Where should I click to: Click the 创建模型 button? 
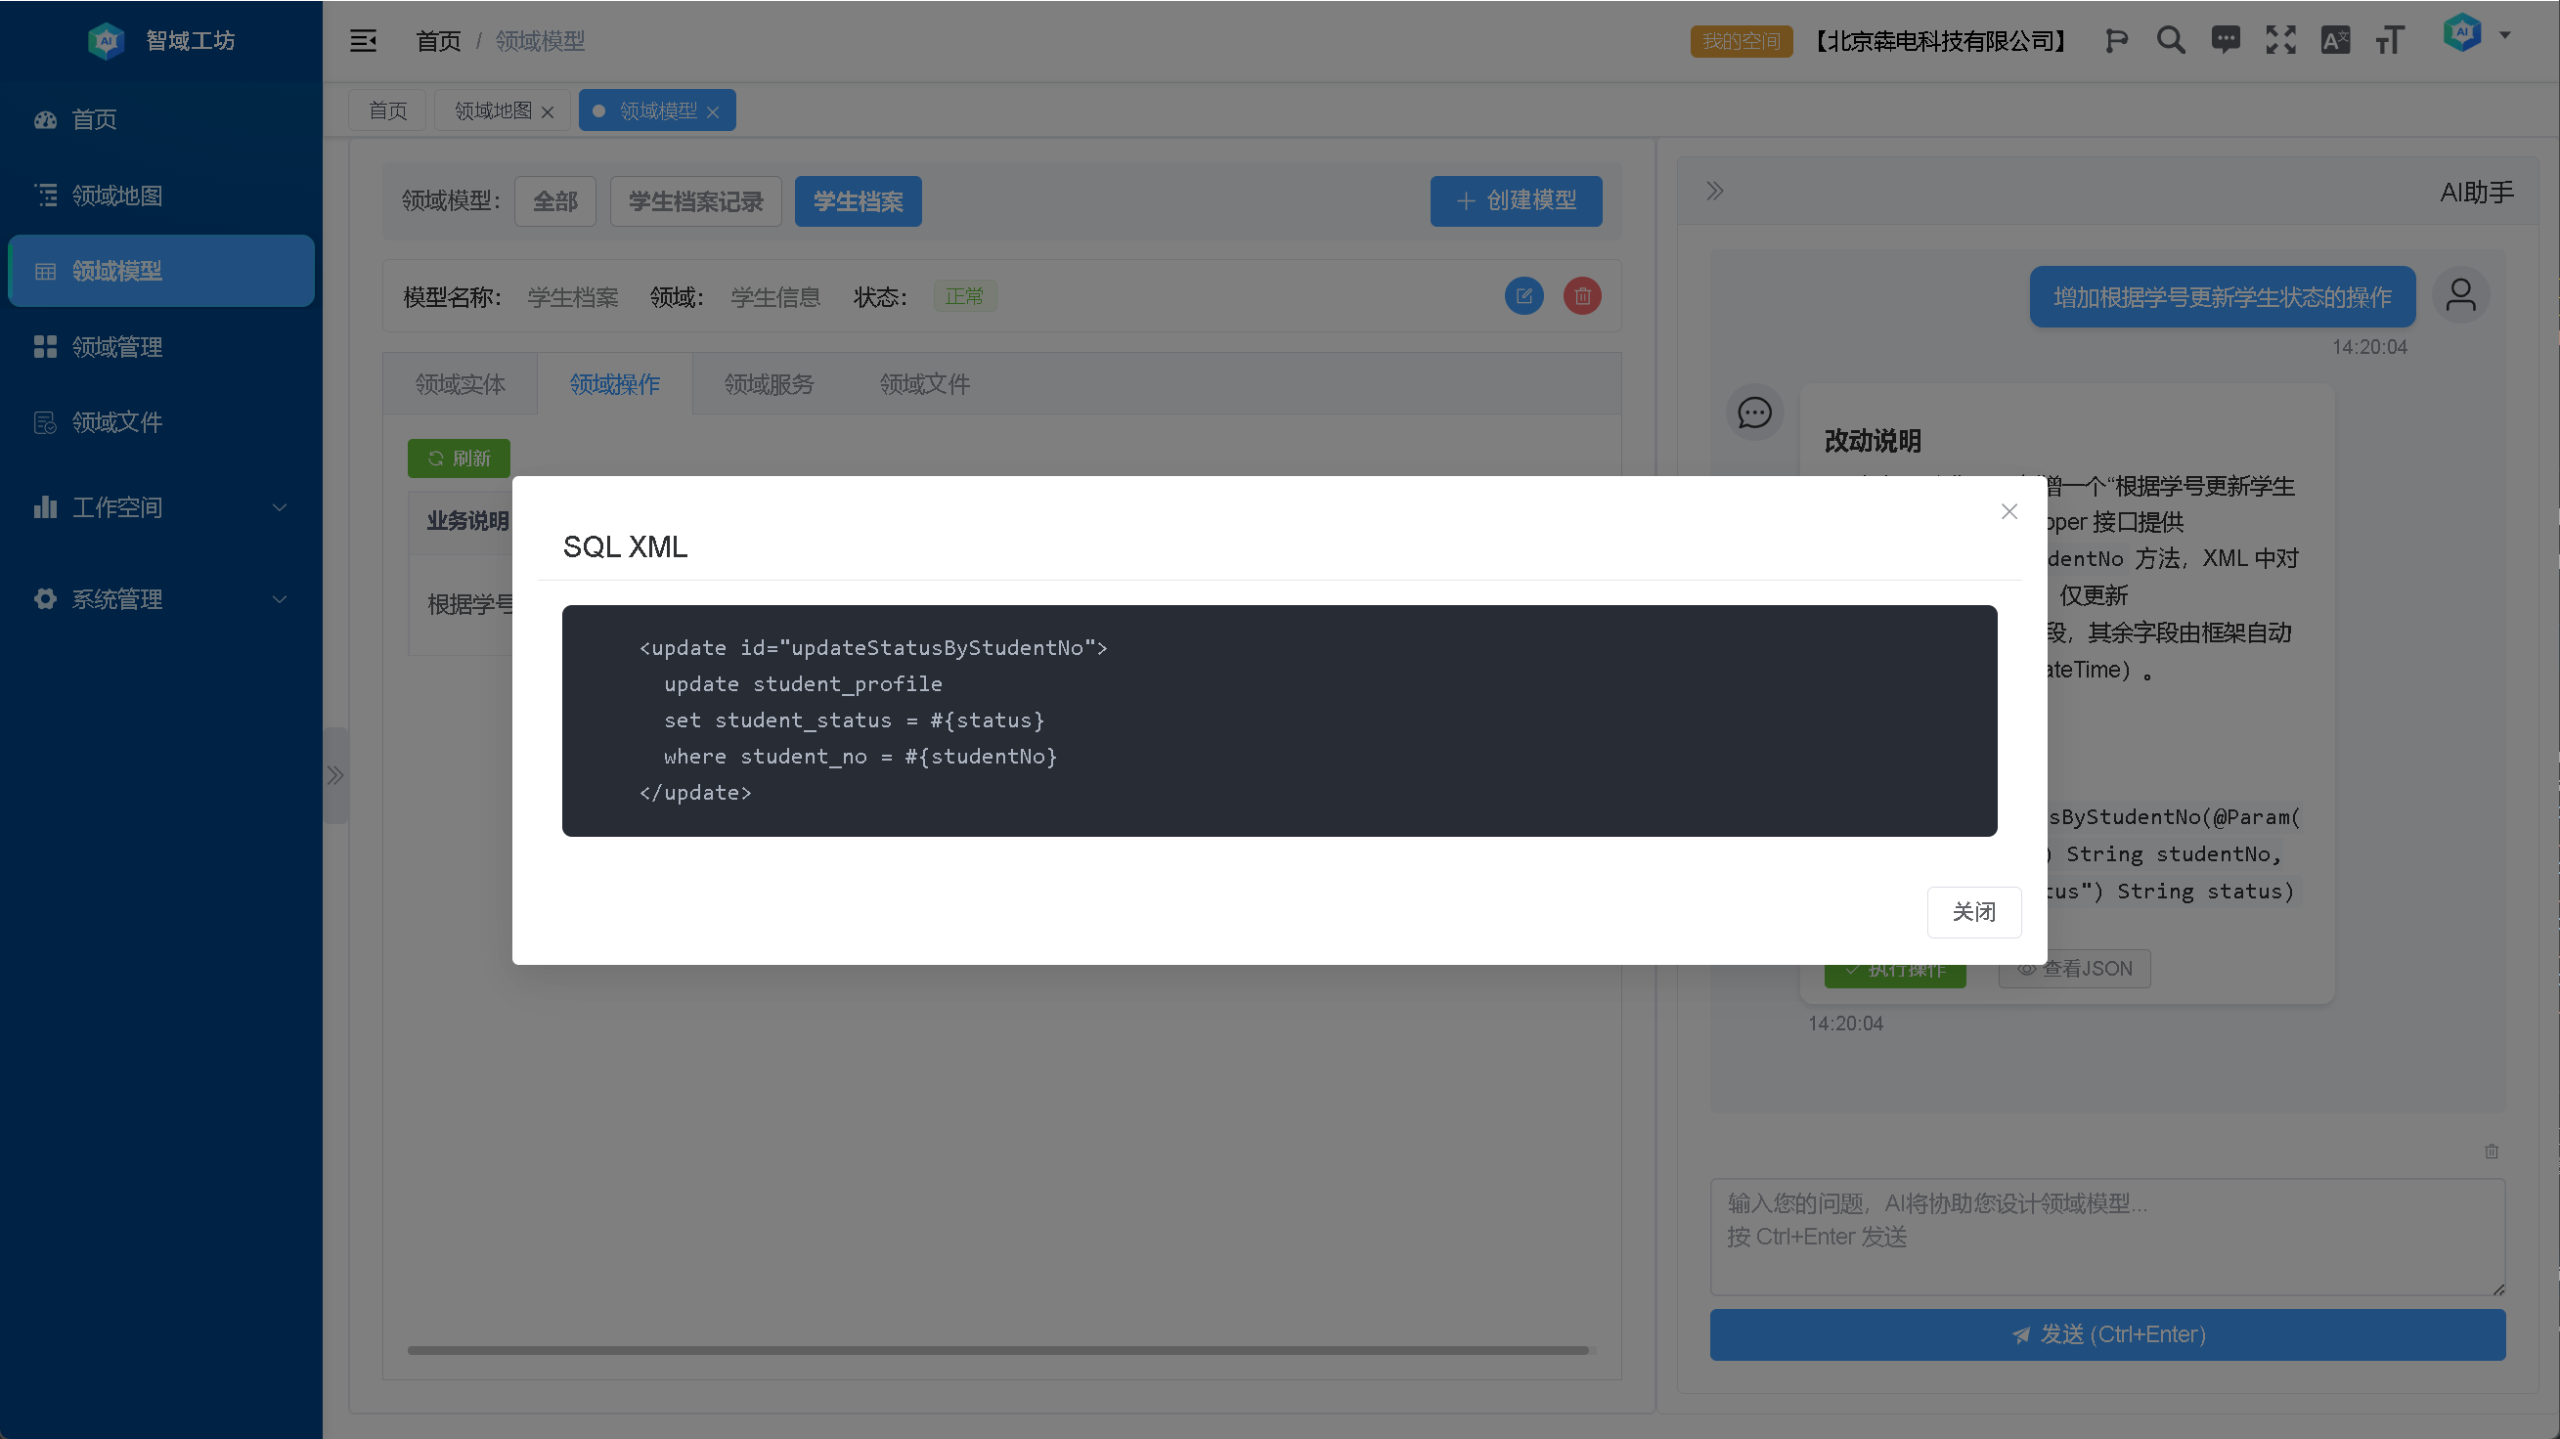click(x=1516, y=200)
